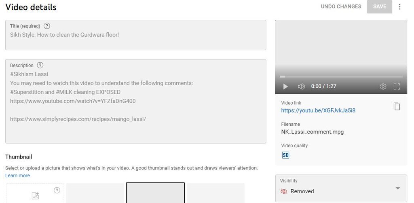Select the highlighted middle thumbnail option
The image size is (414, 203).
click(155, 193)
